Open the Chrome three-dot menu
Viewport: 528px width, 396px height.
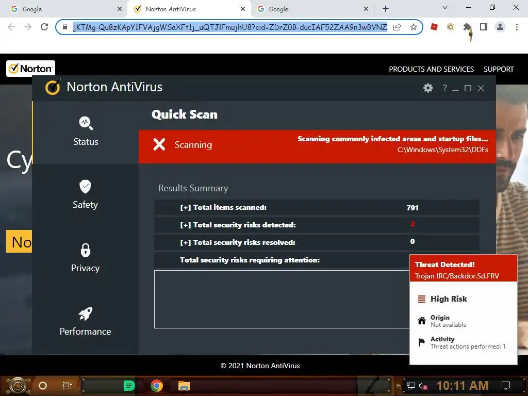coord(517,27)
